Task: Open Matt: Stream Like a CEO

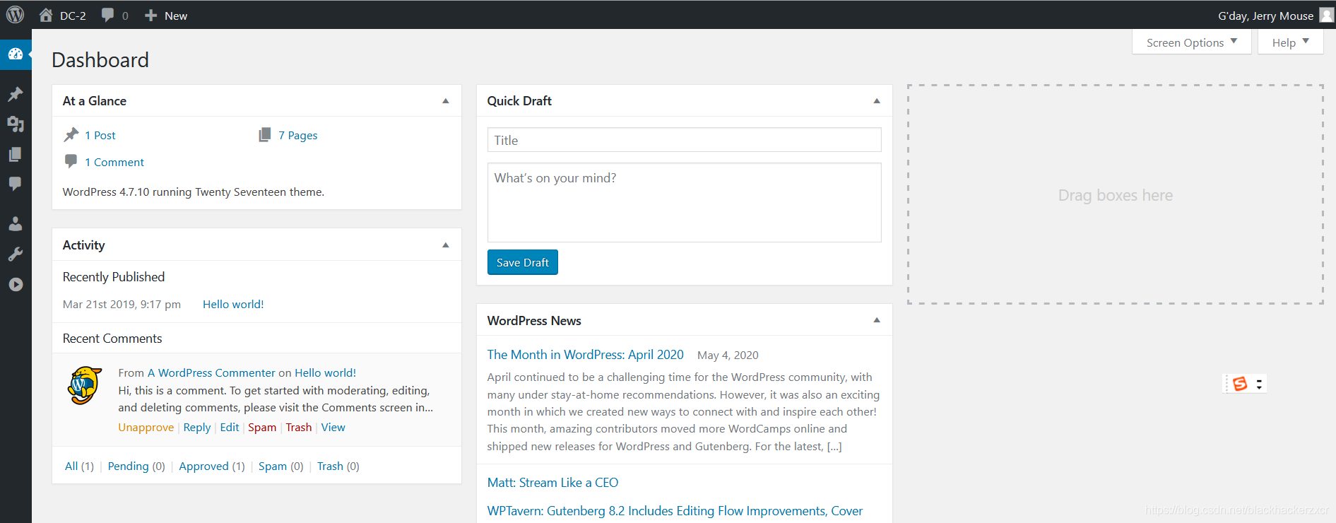Action: pyautogui.click(x=552, y=482)
